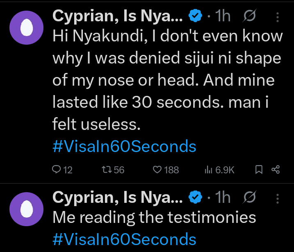This screenshot has height=252, width=294.
Task: Open first tweet's #VisaIn60Seconds hashtag
Action: (x=124, y=146)
